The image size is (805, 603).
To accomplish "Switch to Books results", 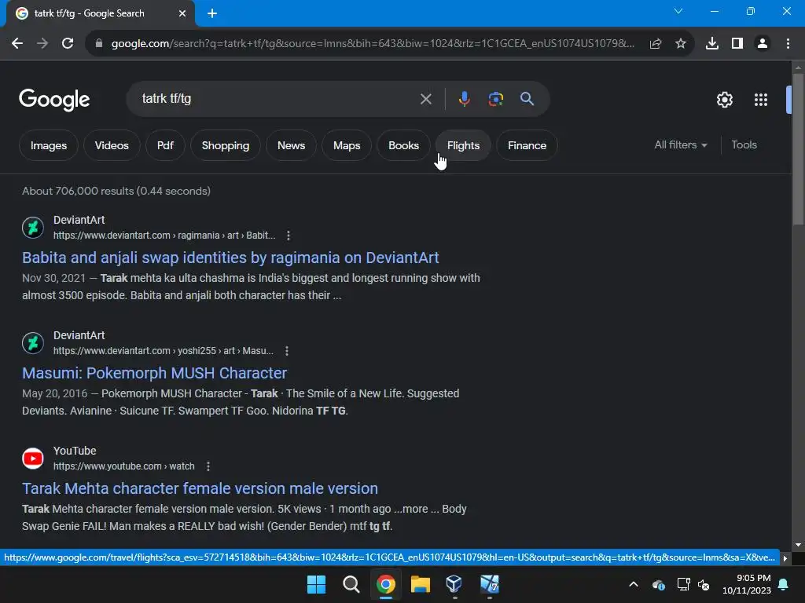I will point(403,145).
